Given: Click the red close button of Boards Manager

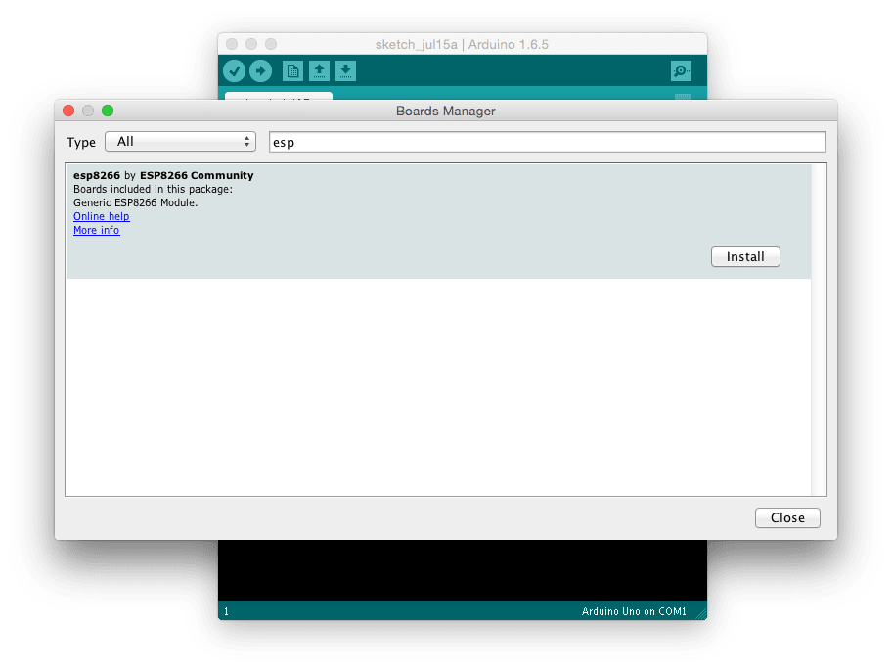Looking at the screenshot, I should click(68, 111).
